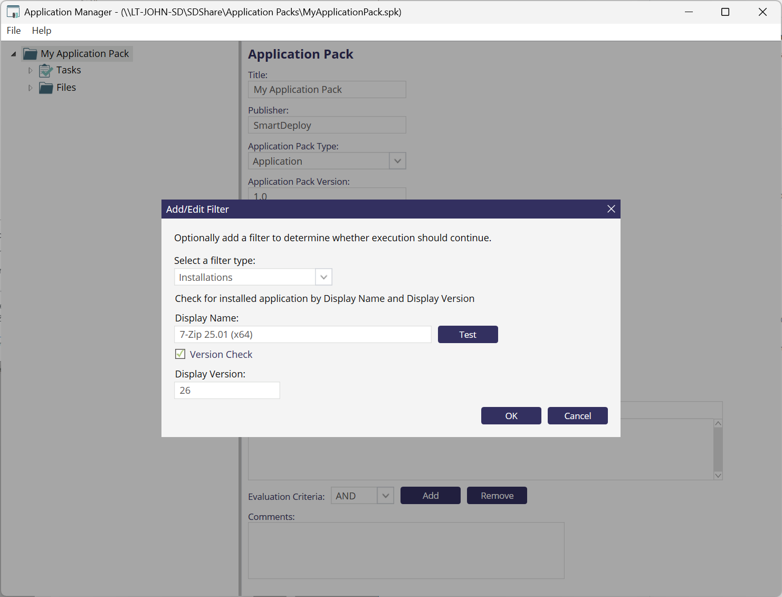
Task: Toggle the Version Check checkbox
Action: tap(180, 354)
